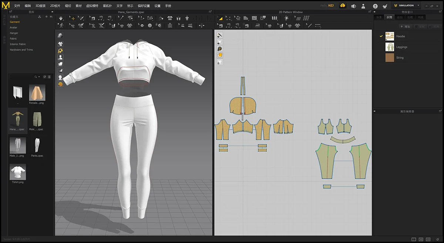Expand the library search options dropdown arrow
This screenshot has width=444, height=243.
click(39, 77)
